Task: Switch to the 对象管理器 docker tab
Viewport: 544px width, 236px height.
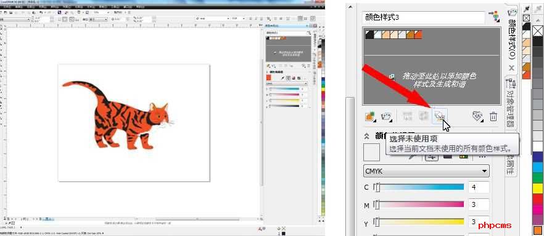Action: coord(510,104)
